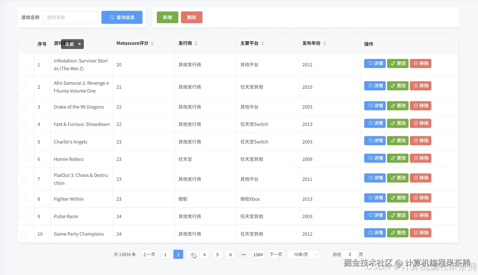Open the 10条/页 page size dropdown
The image size is (478, 275).
click(303, 254)
